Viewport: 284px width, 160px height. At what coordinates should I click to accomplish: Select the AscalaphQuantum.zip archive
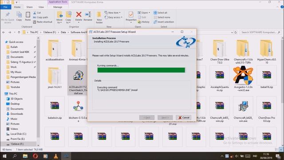coord(220,79)
